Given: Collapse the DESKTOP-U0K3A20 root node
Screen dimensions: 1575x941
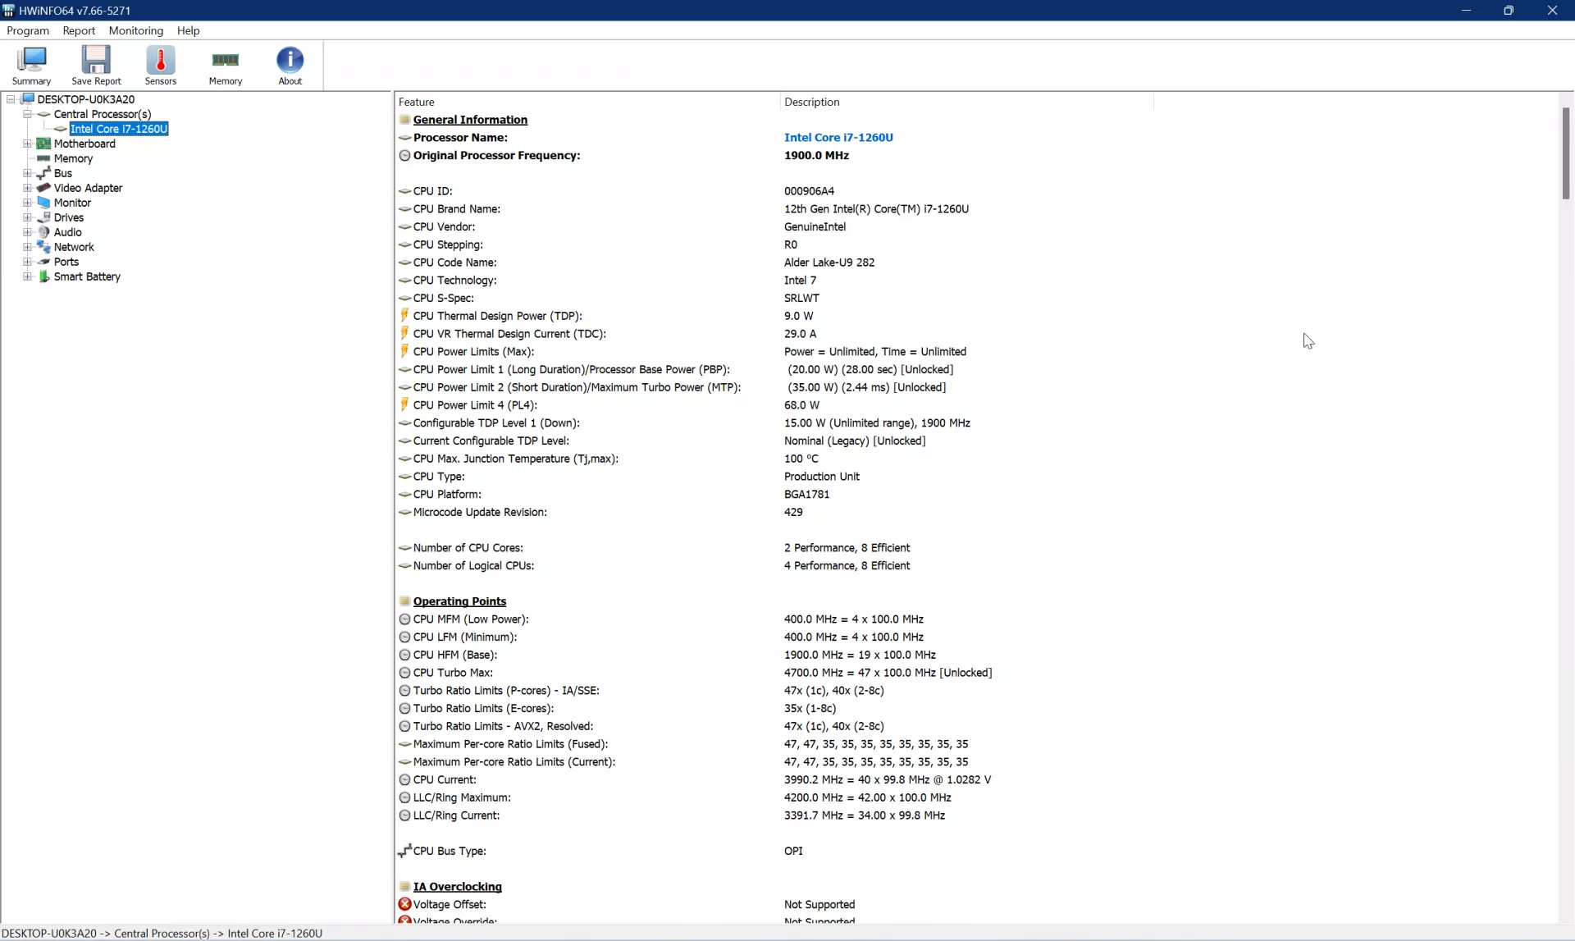Looking at the screenshot, I should [11, 99].
